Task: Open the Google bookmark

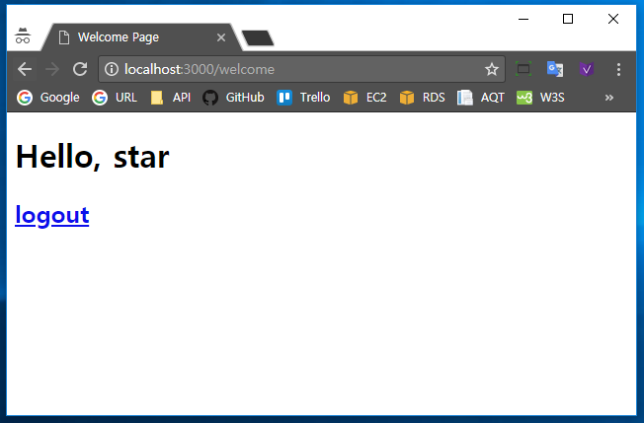Action: tap(48, 98)
